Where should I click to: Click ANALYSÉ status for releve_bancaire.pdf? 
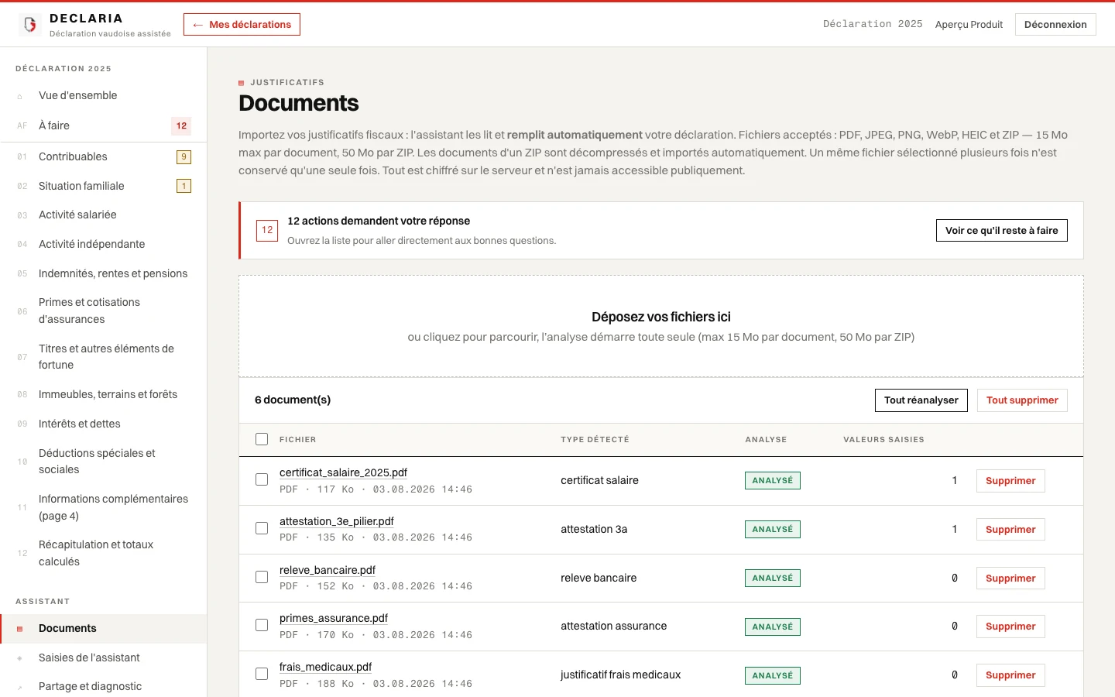click(773, 579)
